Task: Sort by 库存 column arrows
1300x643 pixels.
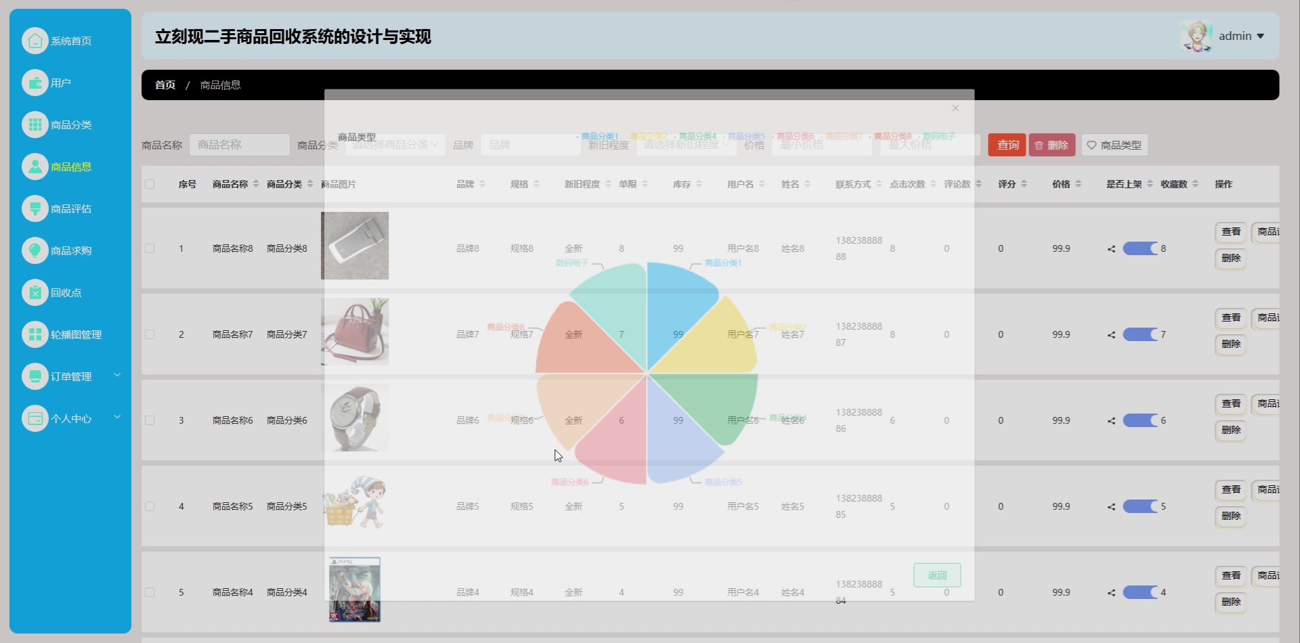Action: click(699, 184)
